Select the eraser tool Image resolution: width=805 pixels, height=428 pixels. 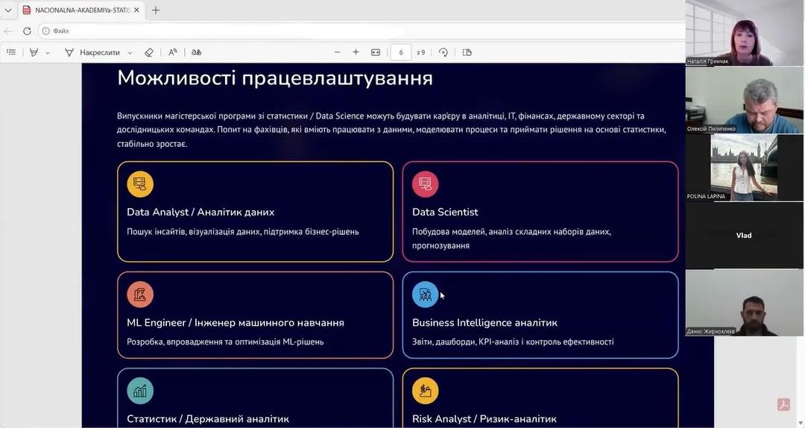point(149,52)
